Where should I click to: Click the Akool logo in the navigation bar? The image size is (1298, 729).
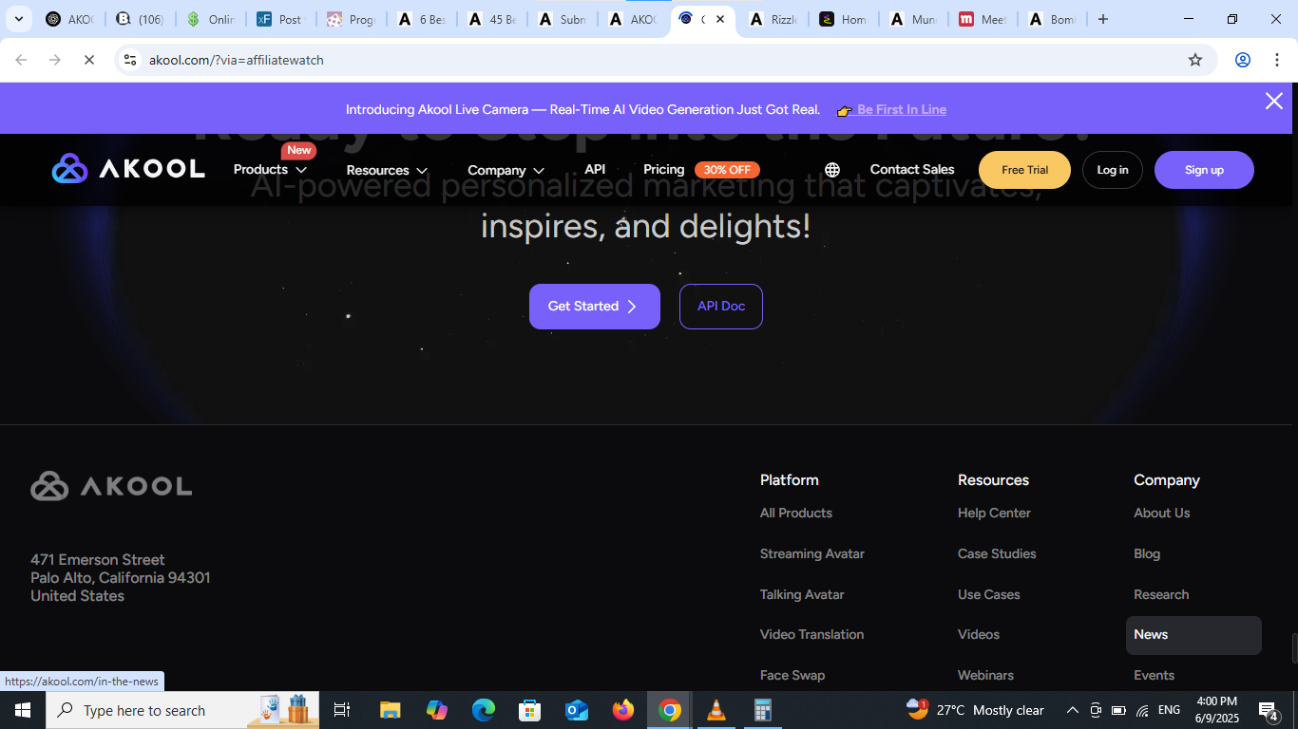click(x=128, y=169)
